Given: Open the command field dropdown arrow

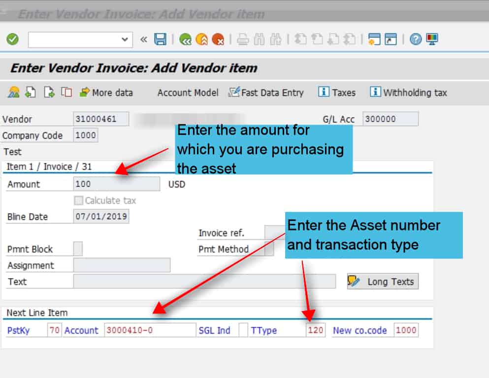Looking at the screenshot, I should tap(125, 39).
